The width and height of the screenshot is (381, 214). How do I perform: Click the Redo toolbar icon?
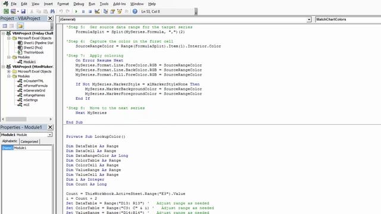(x=68, y=11)
